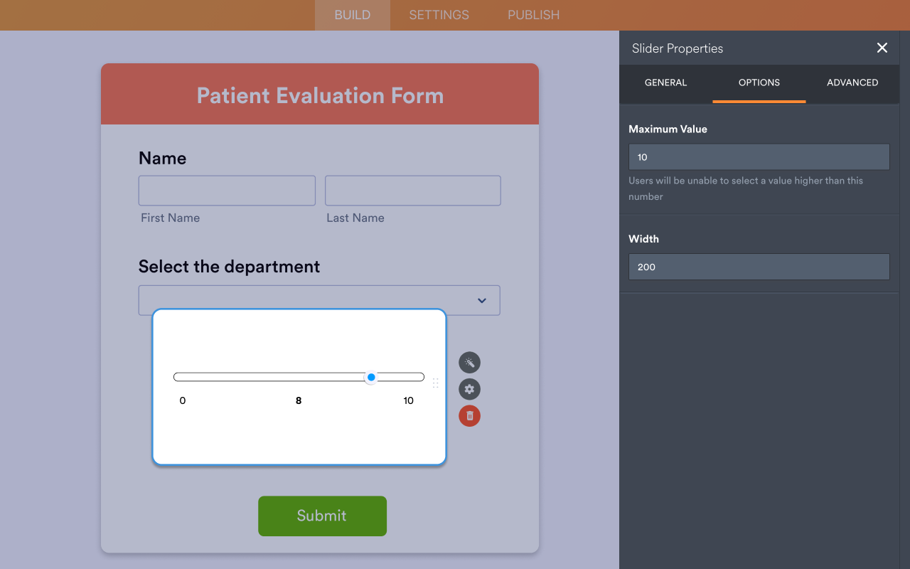This screenshot has width=910, height=569.
Task: Switch to the GENERAL tab
Action: click(x=665, y=83)
